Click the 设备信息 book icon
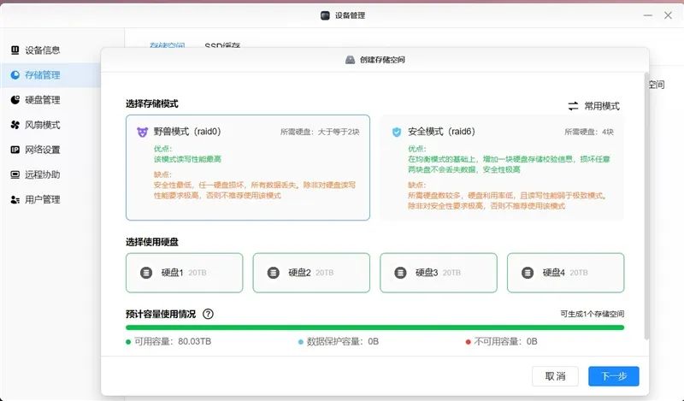This screenshot has height=401, width=684. 15,50
